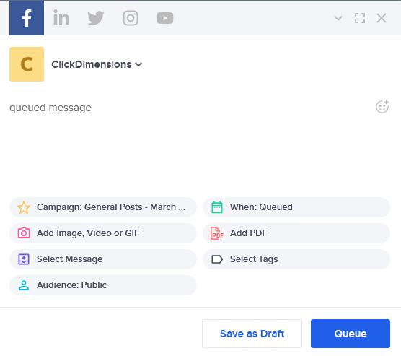Click Add PDF
Image resolution: width=401 pixels, height=356 pixels.
[296, 233]
